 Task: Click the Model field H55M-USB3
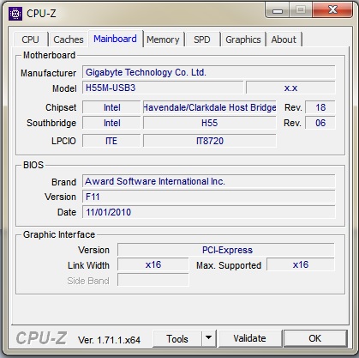(163, 88)
